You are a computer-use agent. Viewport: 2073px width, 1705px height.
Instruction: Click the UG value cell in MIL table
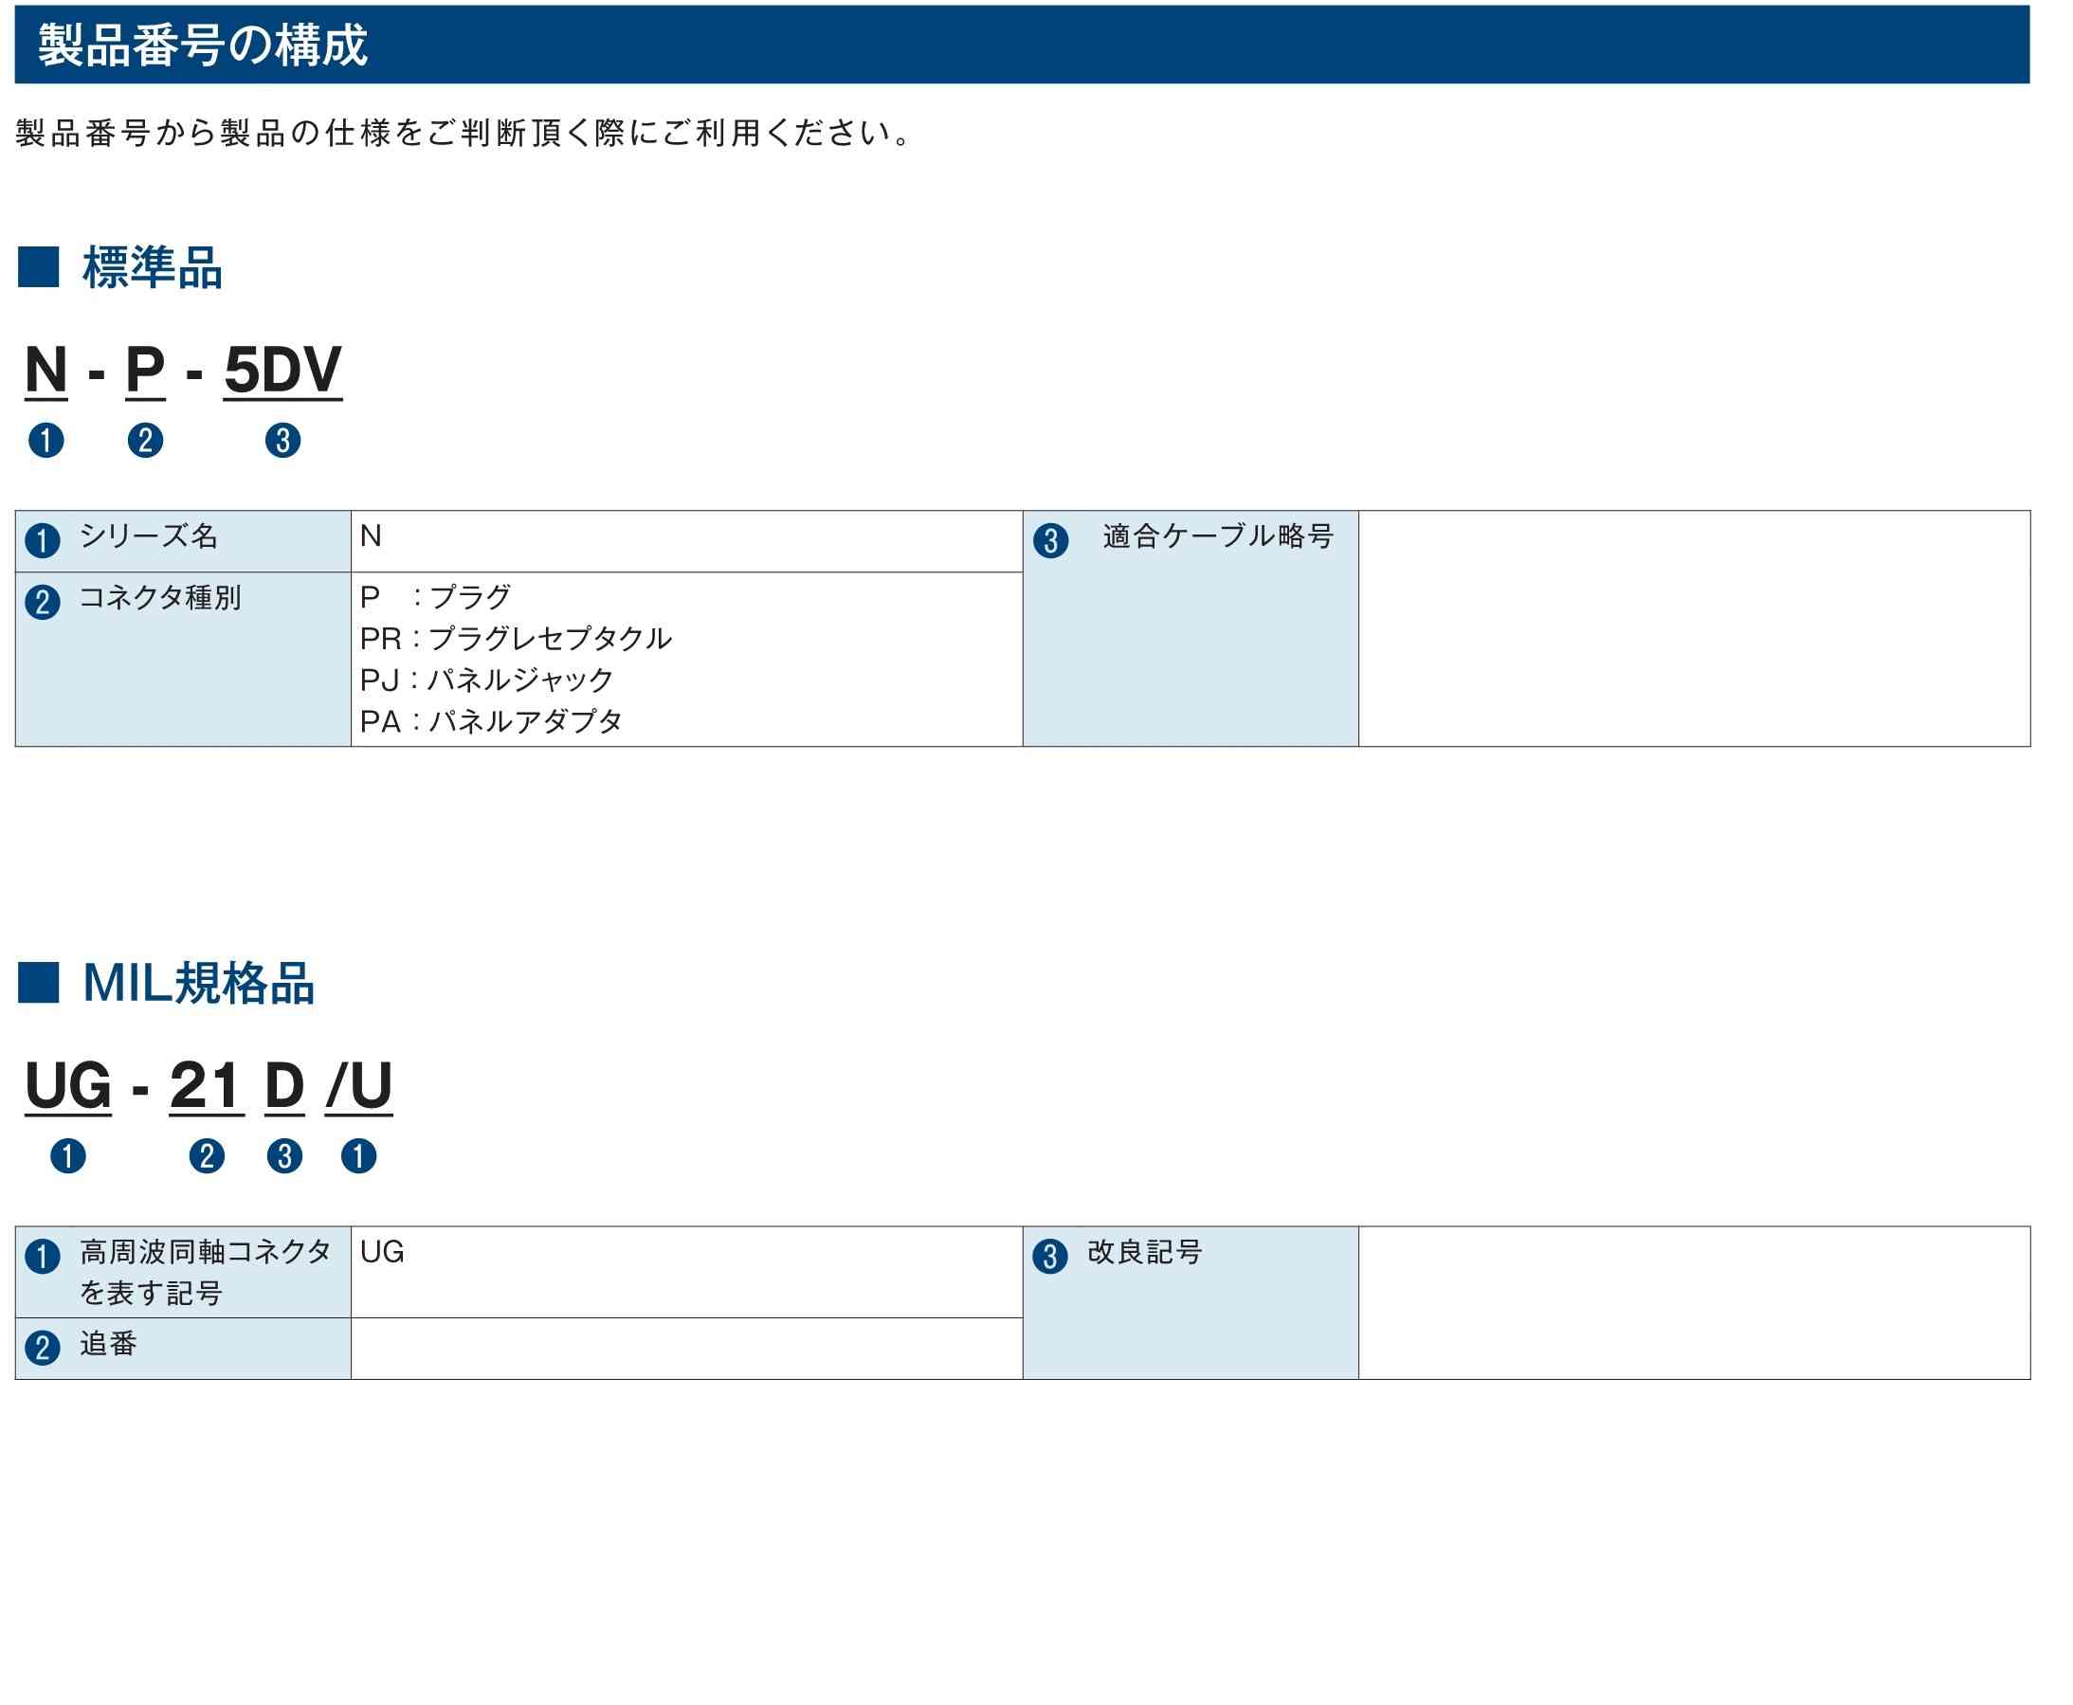pyautogui.click(x=687, y=1272)
